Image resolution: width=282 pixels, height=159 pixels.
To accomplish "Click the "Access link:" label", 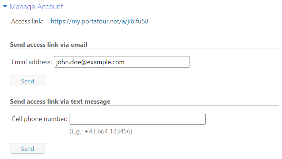I will [x=27, y=21].
